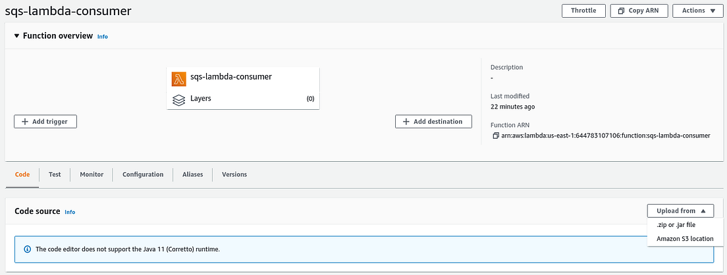Switch to the Versions tab
The width and height of the screenshot is (727, 275).
point(234,174)
